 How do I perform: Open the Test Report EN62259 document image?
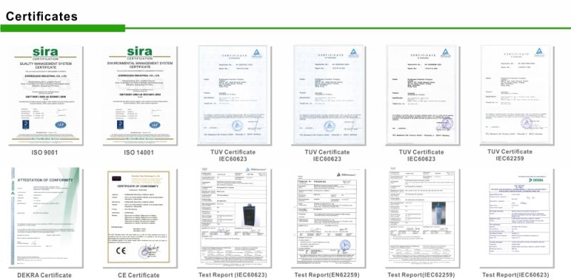pyautogui.click(x=328, y=217)
